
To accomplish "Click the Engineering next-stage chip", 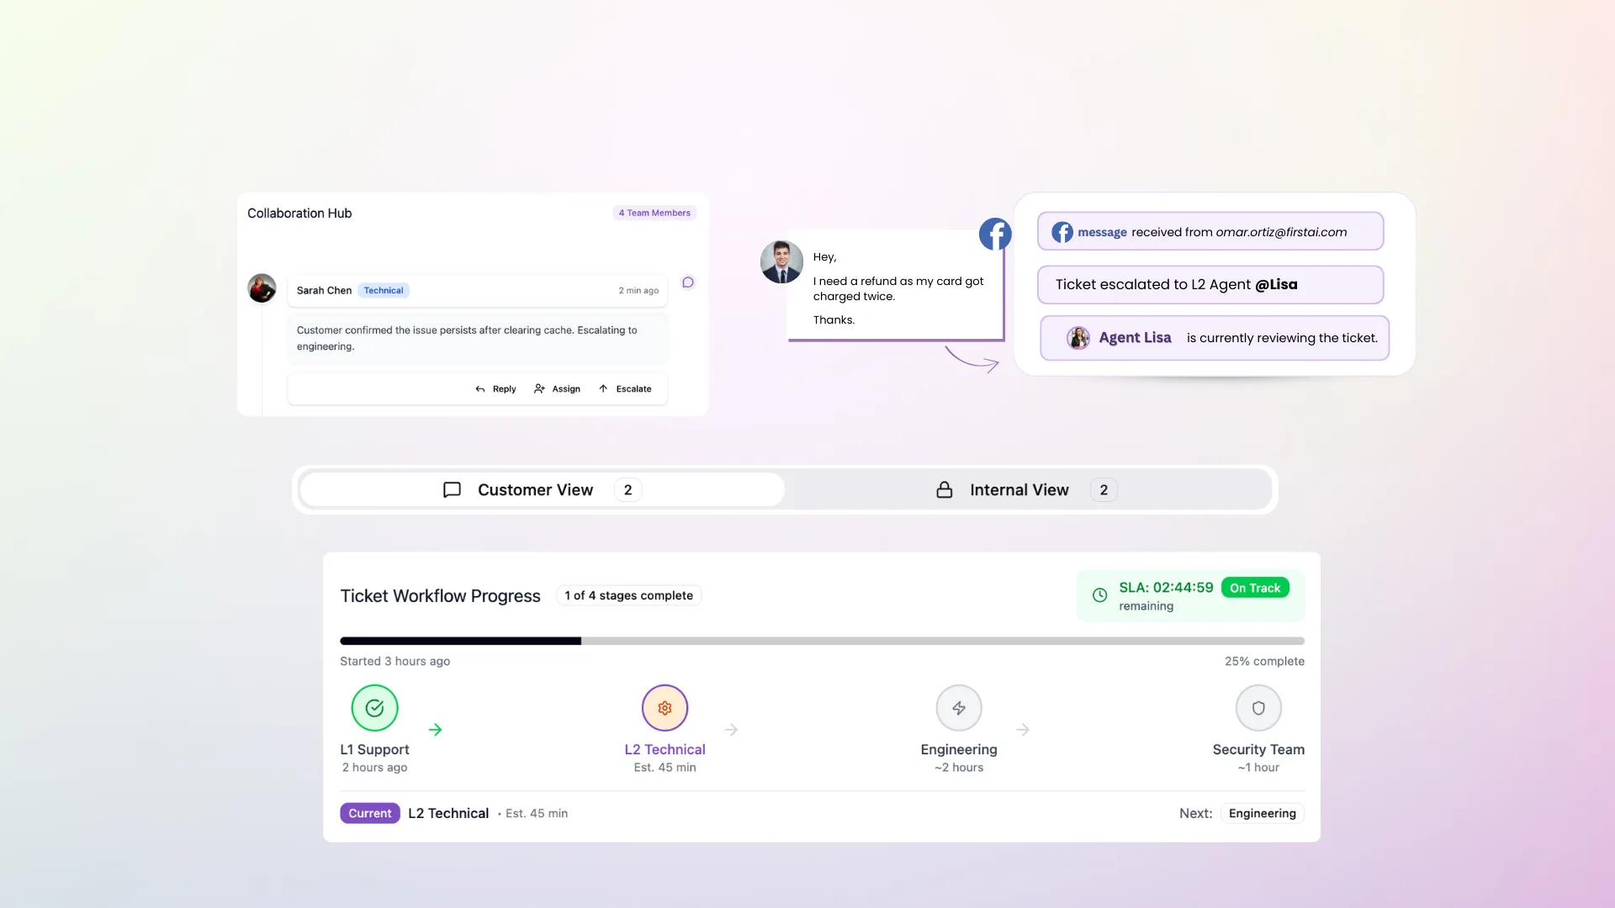I will (1262, 813).
